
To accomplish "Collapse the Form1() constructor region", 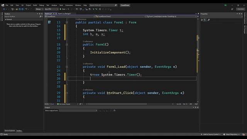I will click(67, 45).
